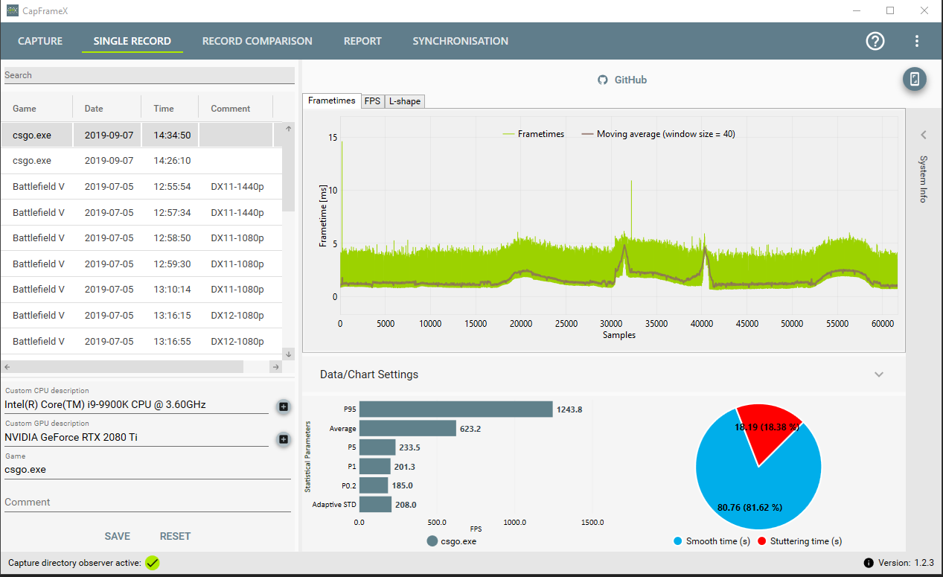Click the SAVE button
This screenshot has height=577, width=943.
[x=118, y=536]
